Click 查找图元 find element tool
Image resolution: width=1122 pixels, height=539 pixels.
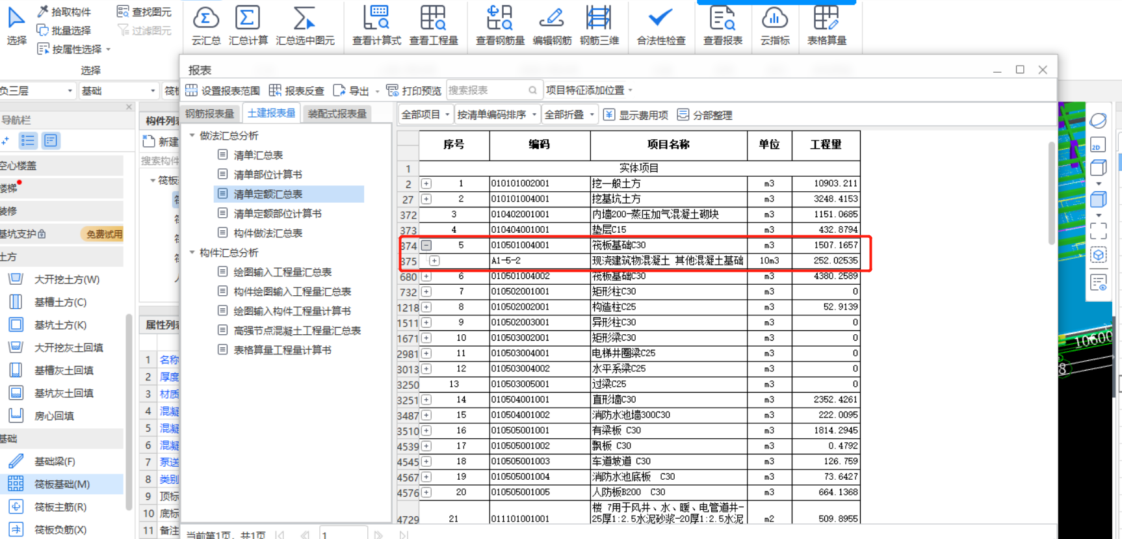144,12
